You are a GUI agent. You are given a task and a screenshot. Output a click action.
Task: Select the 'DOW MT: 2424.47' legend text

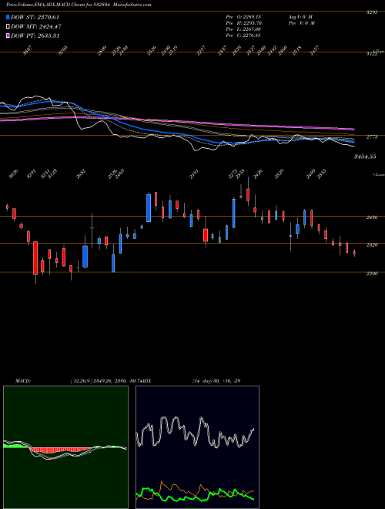pyautogui.click(x=36, y=26)
